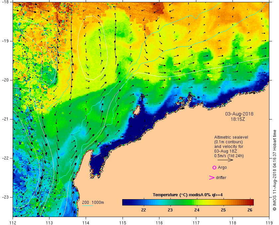This screenshot has width=279, height=225.
Task: Click the longitude axis label 118
Action: 232,223
